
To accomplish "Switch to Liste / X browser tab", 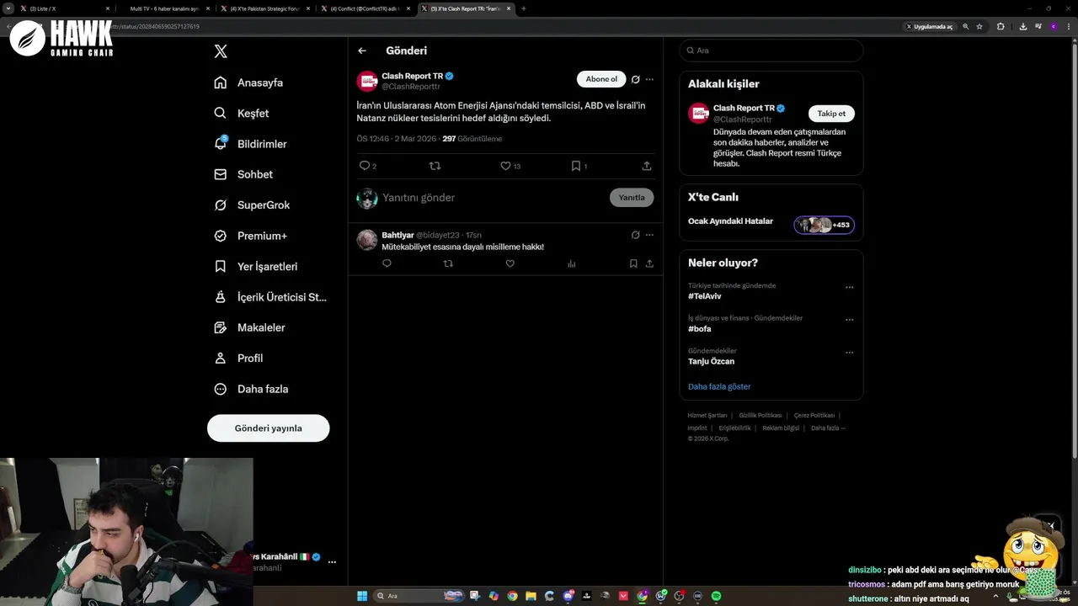I will pyautogui.click(x=65, y=8).
